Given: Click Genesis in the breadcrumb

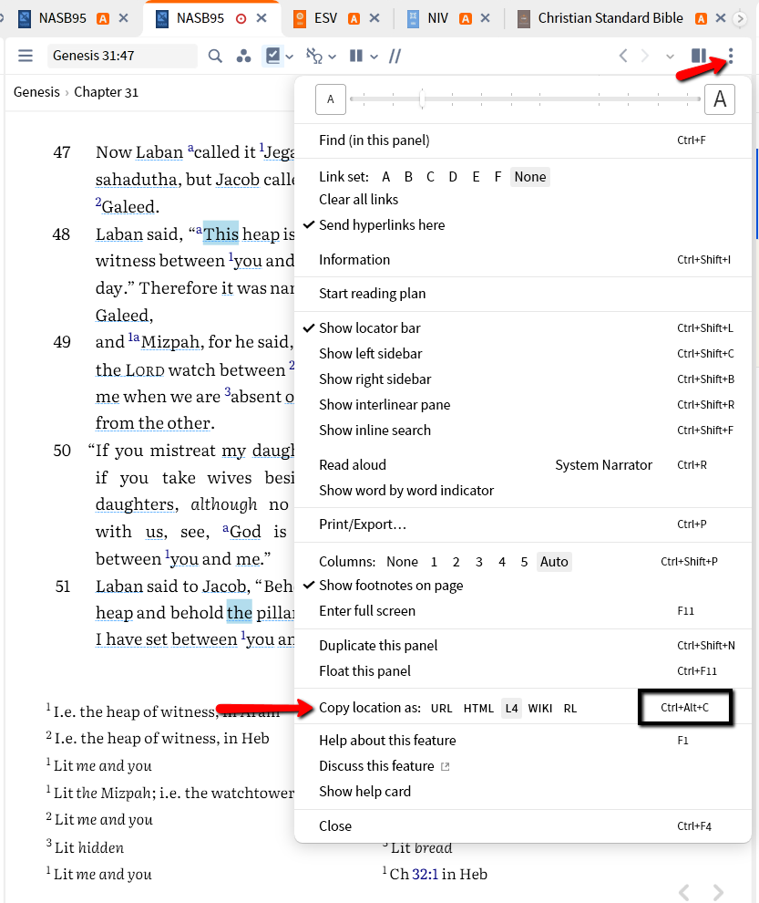Looking at the screenshot, I should [x=36, y=92].
